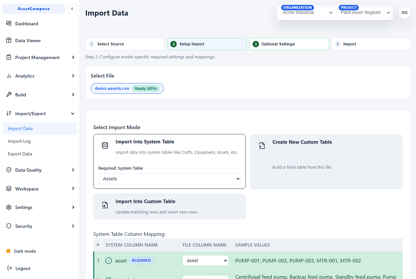Select the demo-assets.csv file chip
The height and width of the screenshot is (279, 416).
tap(127, 88)
